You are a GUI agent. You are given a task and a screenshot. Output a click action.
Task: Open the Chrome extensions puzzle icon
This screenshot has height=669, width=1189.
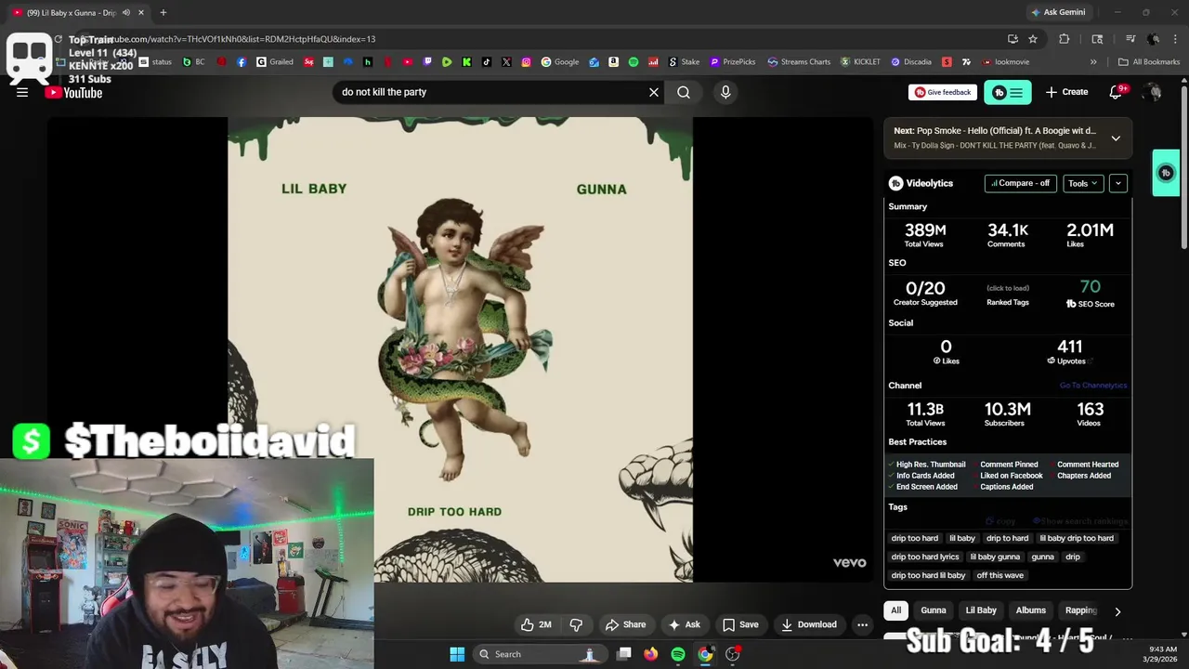pyautogui.click(x=1065, y=39)
